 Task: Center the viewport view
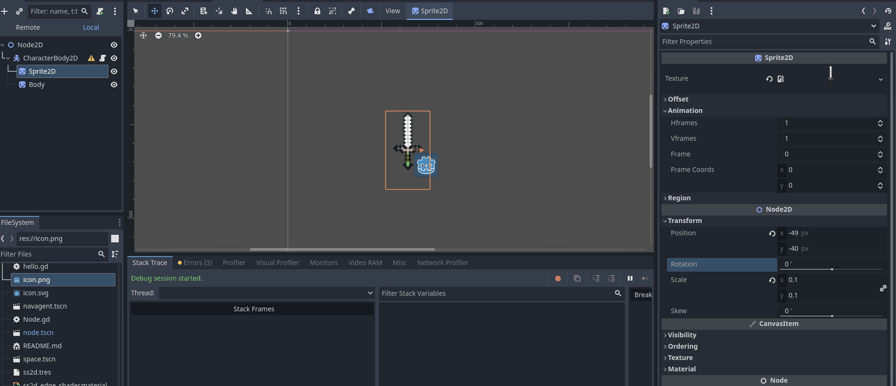(143, 35)
